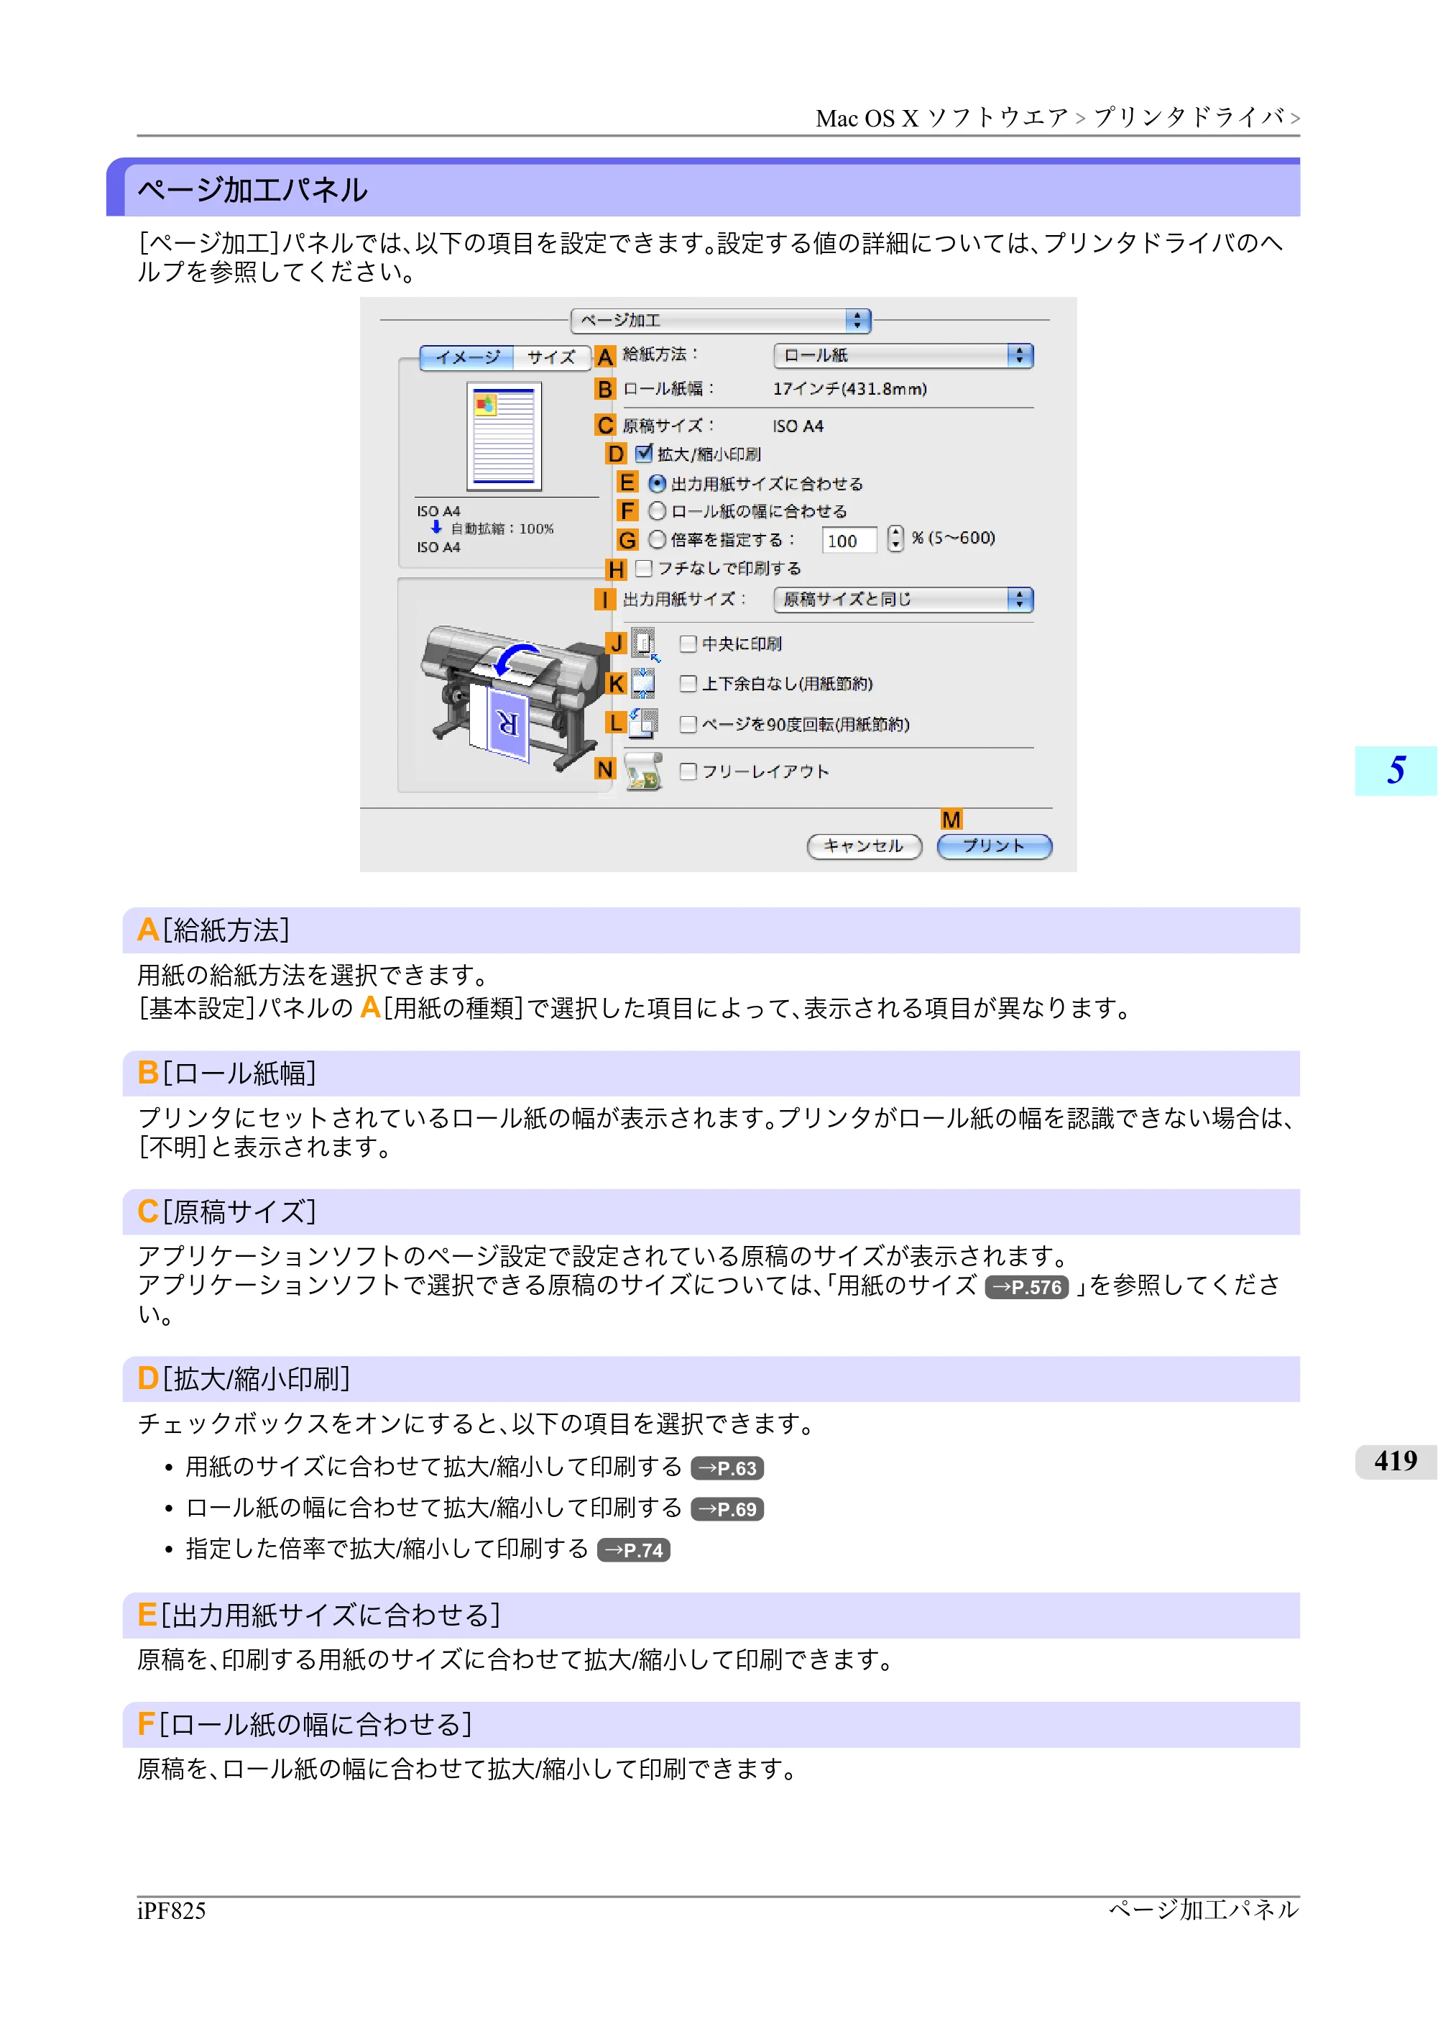Check ページを90度回転(用紙節約) option

(688, 725)
